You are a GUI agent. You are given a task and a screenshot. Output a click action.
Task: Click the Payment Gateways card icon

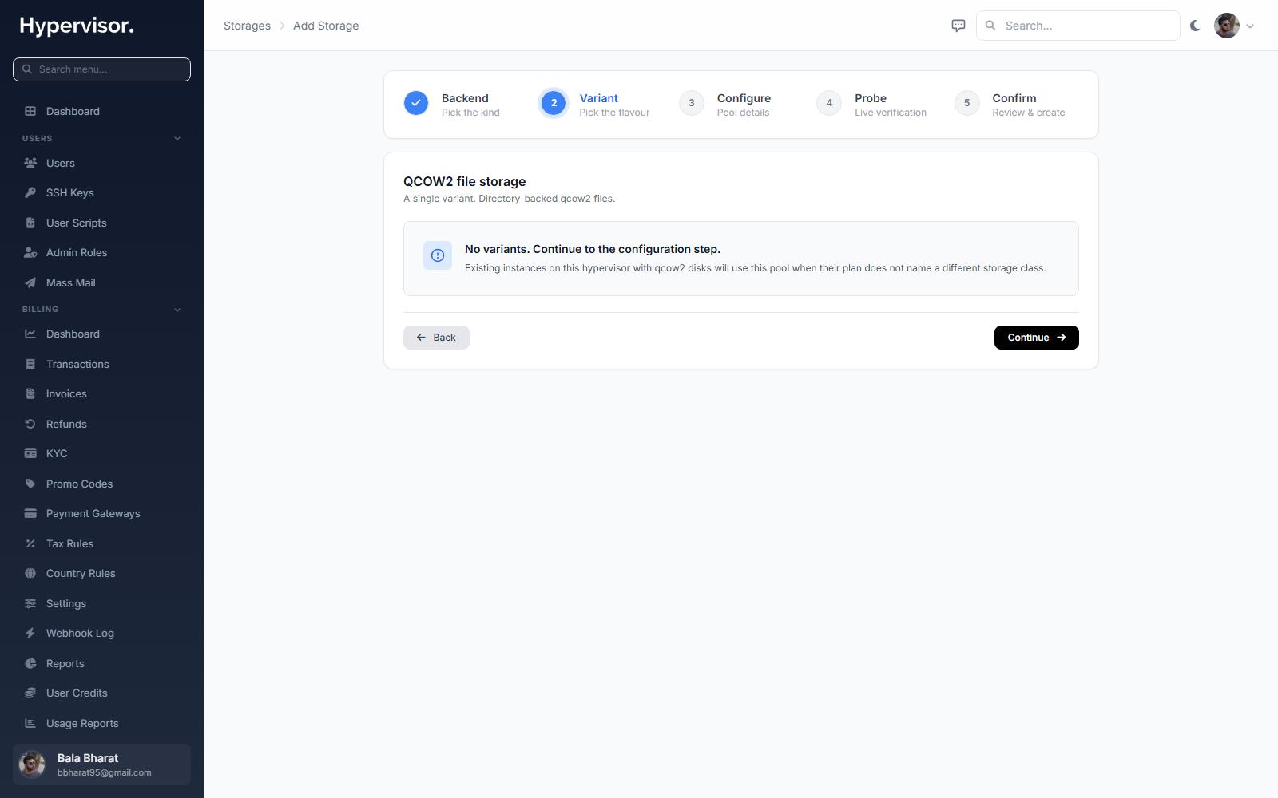(30, 513)
